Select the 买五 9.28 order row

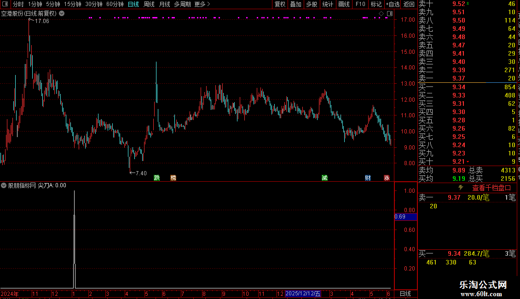pos(467,120)
